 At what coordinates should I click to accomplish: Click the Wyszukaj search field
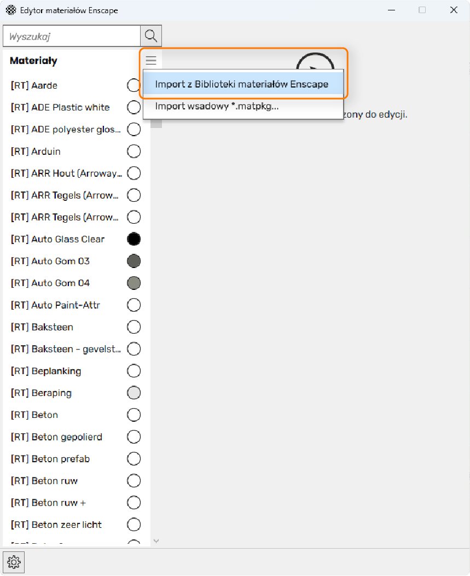click(x=72, y=36)
